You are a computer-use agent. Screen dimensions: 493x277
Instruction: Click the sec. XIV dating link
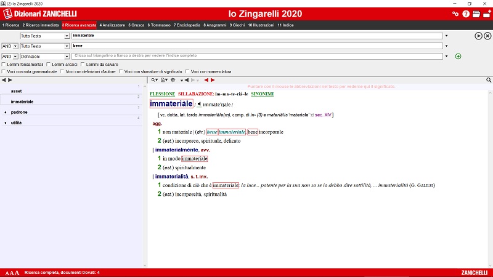(x=323, y=115)
